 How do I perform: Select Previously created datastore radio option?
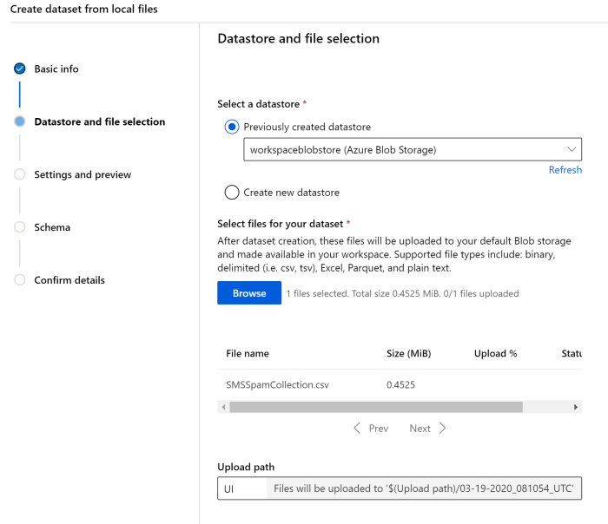tap(232, 128)
